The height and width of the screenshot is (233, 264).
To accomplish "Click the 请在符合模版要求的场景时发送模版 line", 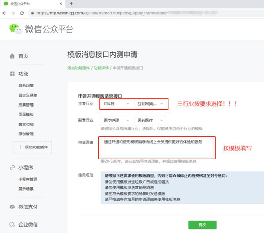I will [x=135, y=194].
